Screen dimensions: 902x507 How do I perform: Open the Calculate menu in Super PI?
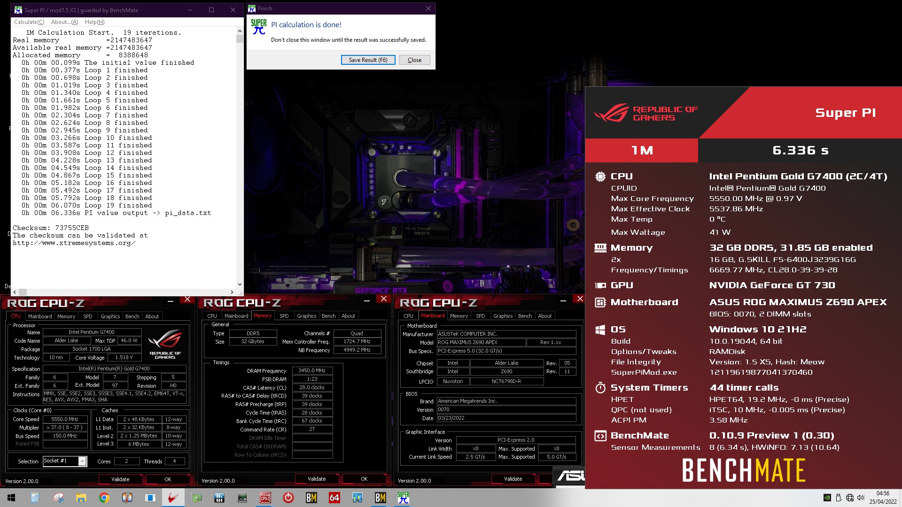(29, 22)
